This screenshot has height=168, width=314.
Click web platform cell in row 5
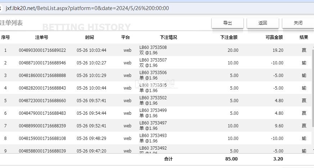(x=127, y=101)
